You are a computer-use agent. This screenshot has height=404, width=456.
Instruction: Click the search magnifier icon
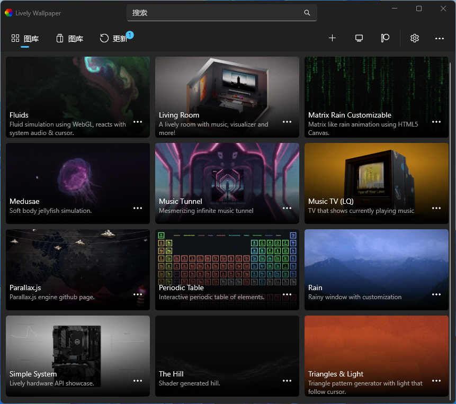point(307,13)
